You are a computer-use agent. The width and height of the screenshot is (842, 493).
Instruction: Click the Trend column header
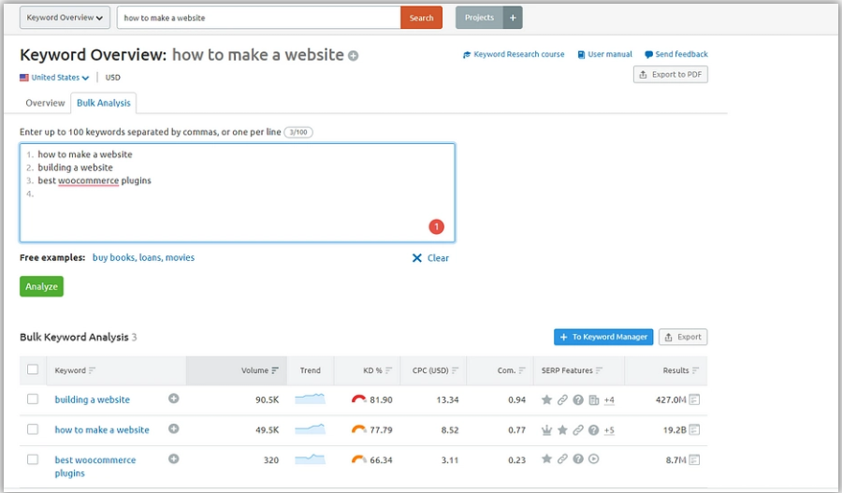pyautogui.click(x=311, y=370)
